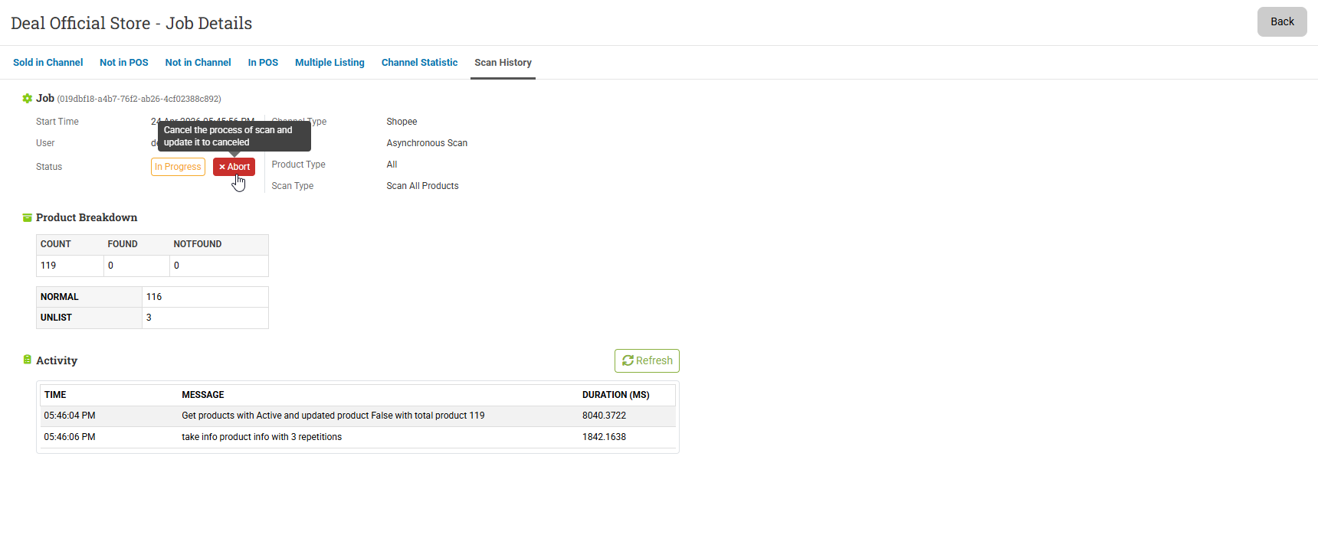Go back using the Back button
1318x538 pixels.
click(x=1282, y=21)
